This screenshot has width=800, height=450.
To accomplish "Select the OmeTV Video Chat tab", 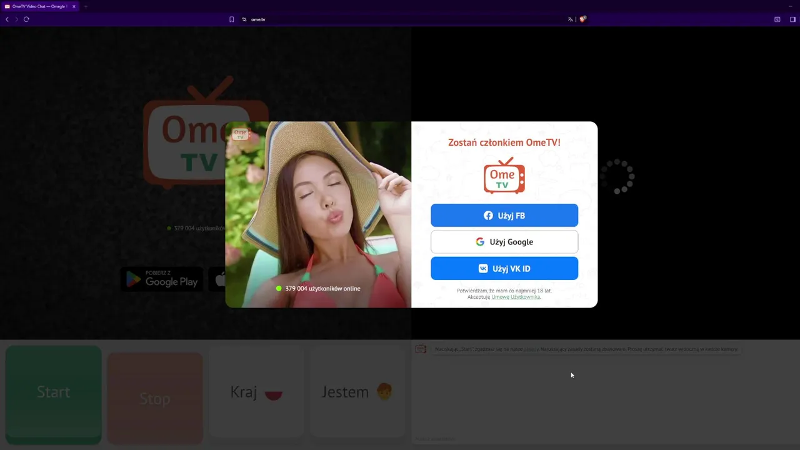I will [x=40, y=6].
